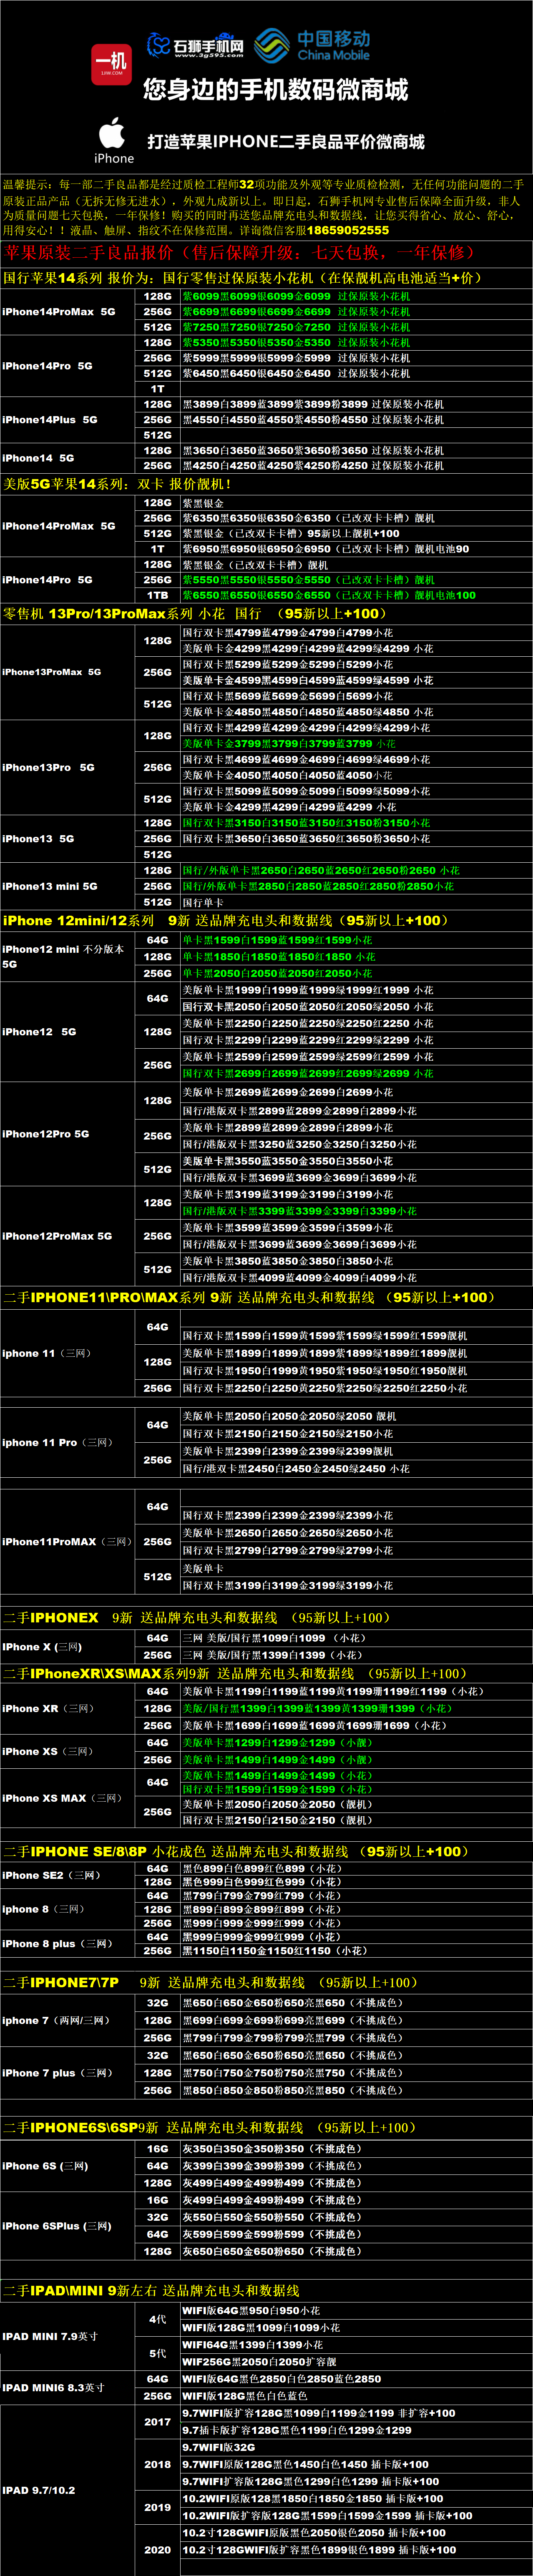Select the iPhone12Pro 5G model label
The height and width of the screenshot is (2576, 533).
(46, 1134)
